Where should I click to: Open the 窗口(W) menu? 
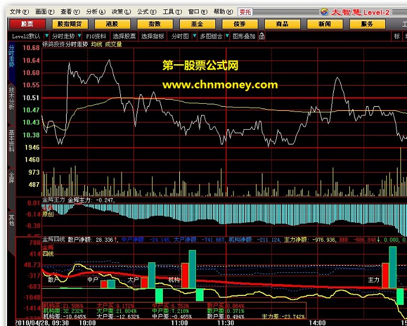click(198, 12)
